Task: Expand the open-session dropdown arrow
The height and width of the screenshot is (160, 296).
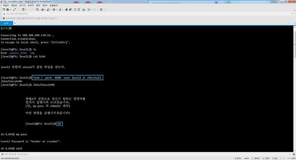Action: pyautogui.click(x=10, y=9)
